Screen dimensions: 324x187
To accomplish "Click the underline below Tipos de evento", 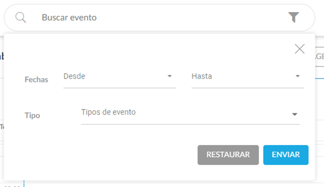I will tap(190, 124).
